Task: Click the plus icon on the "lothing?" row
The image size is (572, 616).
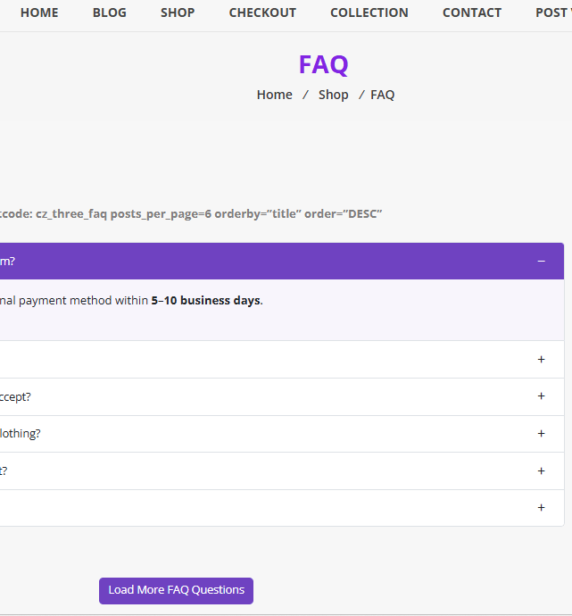Action: point(541,434)
